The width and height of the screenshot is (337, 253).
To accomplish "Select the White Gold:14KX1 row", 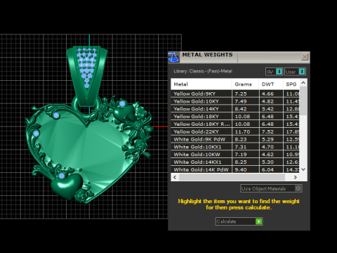I will [235, 162].
